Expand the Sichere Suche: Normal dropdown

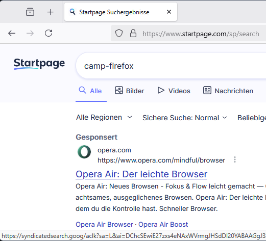tap(185, 118)
